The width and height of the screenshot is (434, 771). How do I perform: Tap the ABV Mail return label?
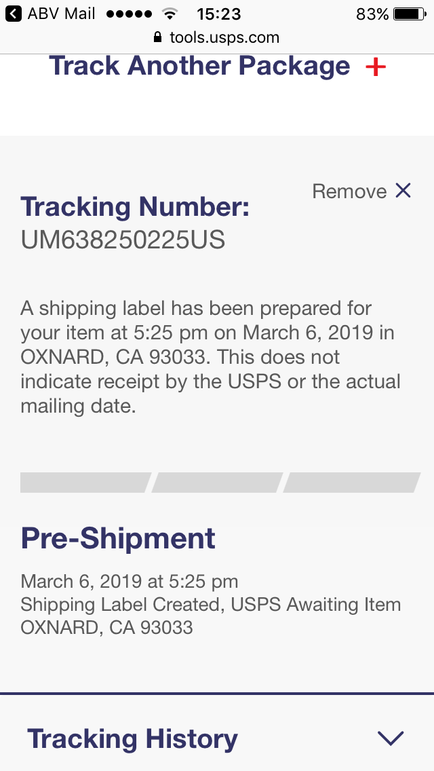(x=61, y=14)
